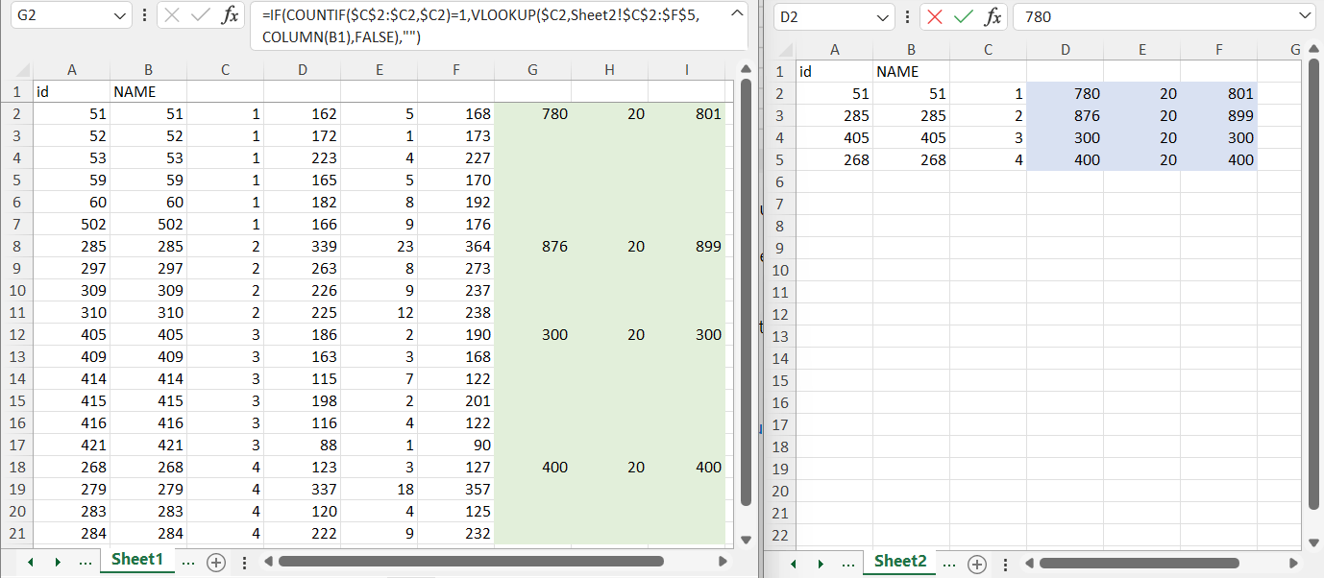Image resolution: width=1324 pixels, height=578 pixels.
Task: Select cell G12 showing 300 in Sheet1
Action: click(x=532, y=334)
